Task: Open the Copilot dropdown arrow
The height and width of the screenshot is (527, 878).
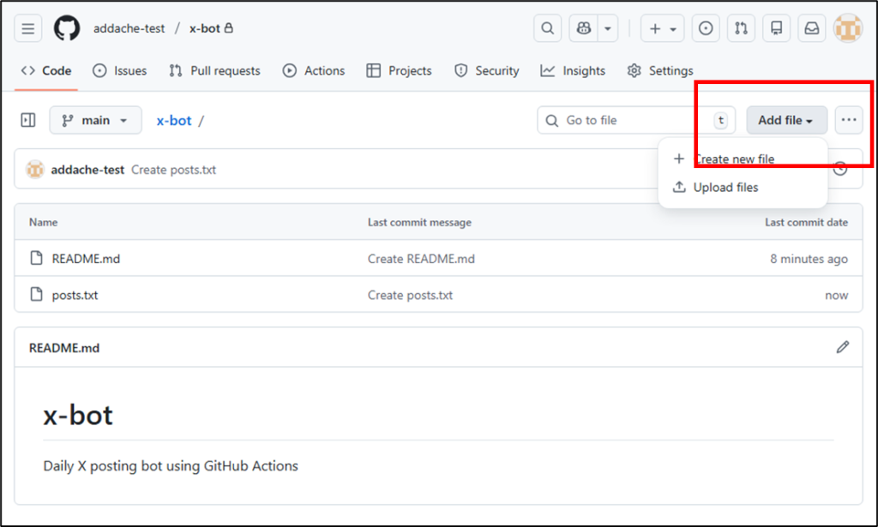Action: pos(608,28)
